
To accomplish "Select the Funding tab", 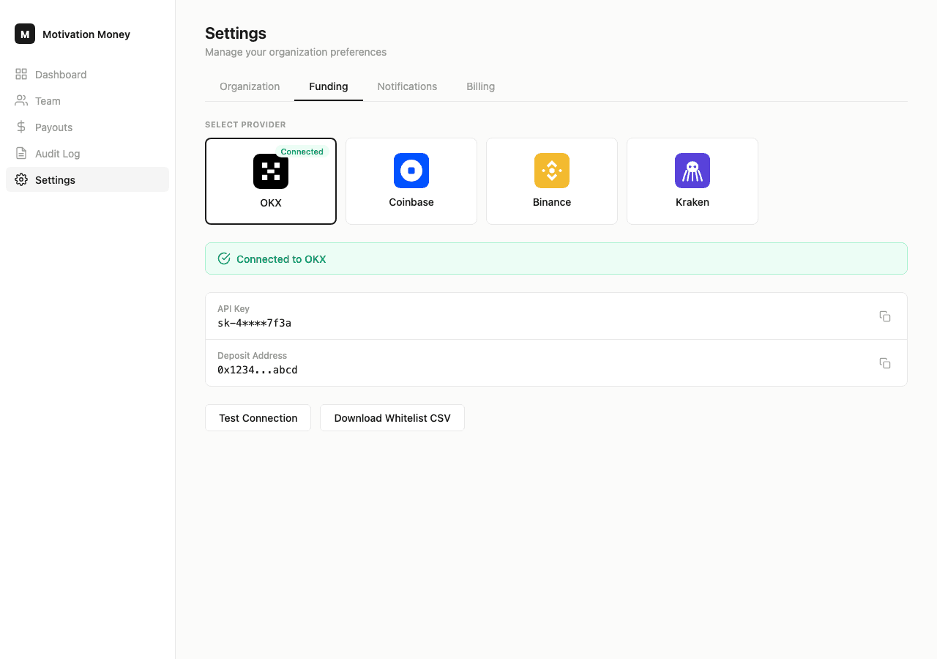I will pos(329,86).
